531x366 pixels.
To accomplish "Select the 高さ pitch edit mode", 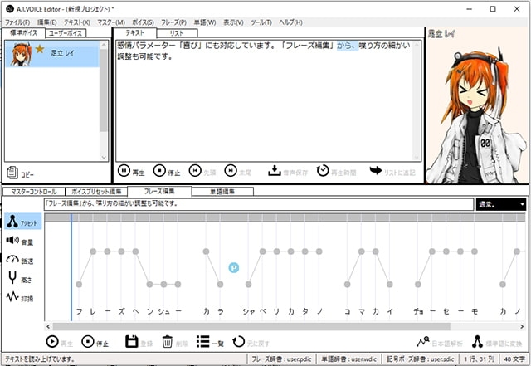I will 19,279.
